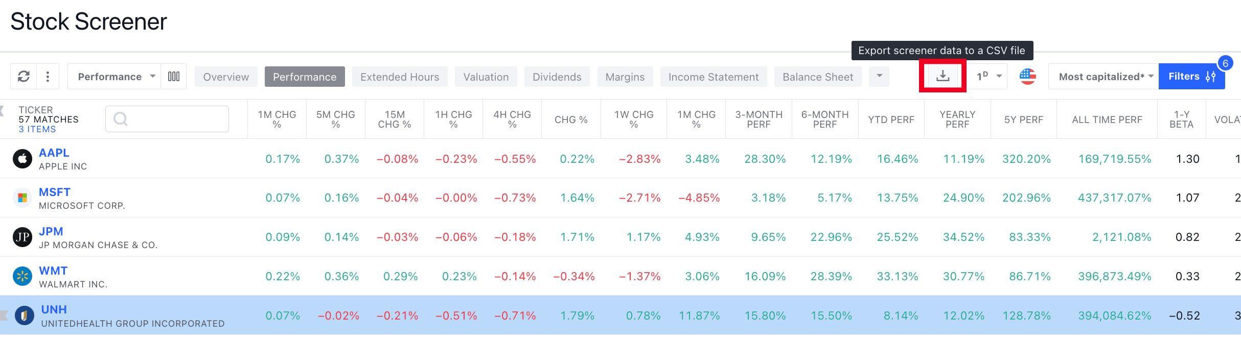Switch to the Overview tab
Viewport: 1241px width, 342px height.
pyautogui.click(x=226, y=77)
